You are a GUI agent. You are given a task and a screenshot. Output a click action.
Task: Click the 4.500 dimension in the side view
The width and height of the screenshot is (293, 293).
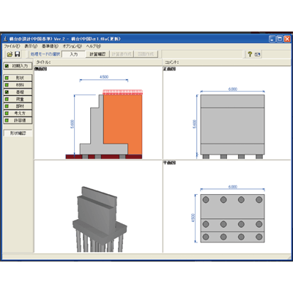pos(104,77)
